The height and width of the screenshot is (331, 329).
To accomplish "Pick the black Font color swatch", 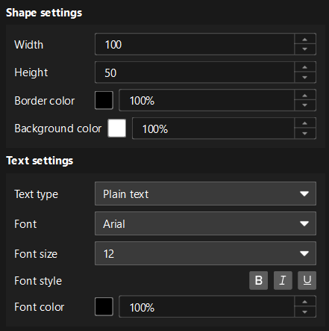I will coord(104,306).
